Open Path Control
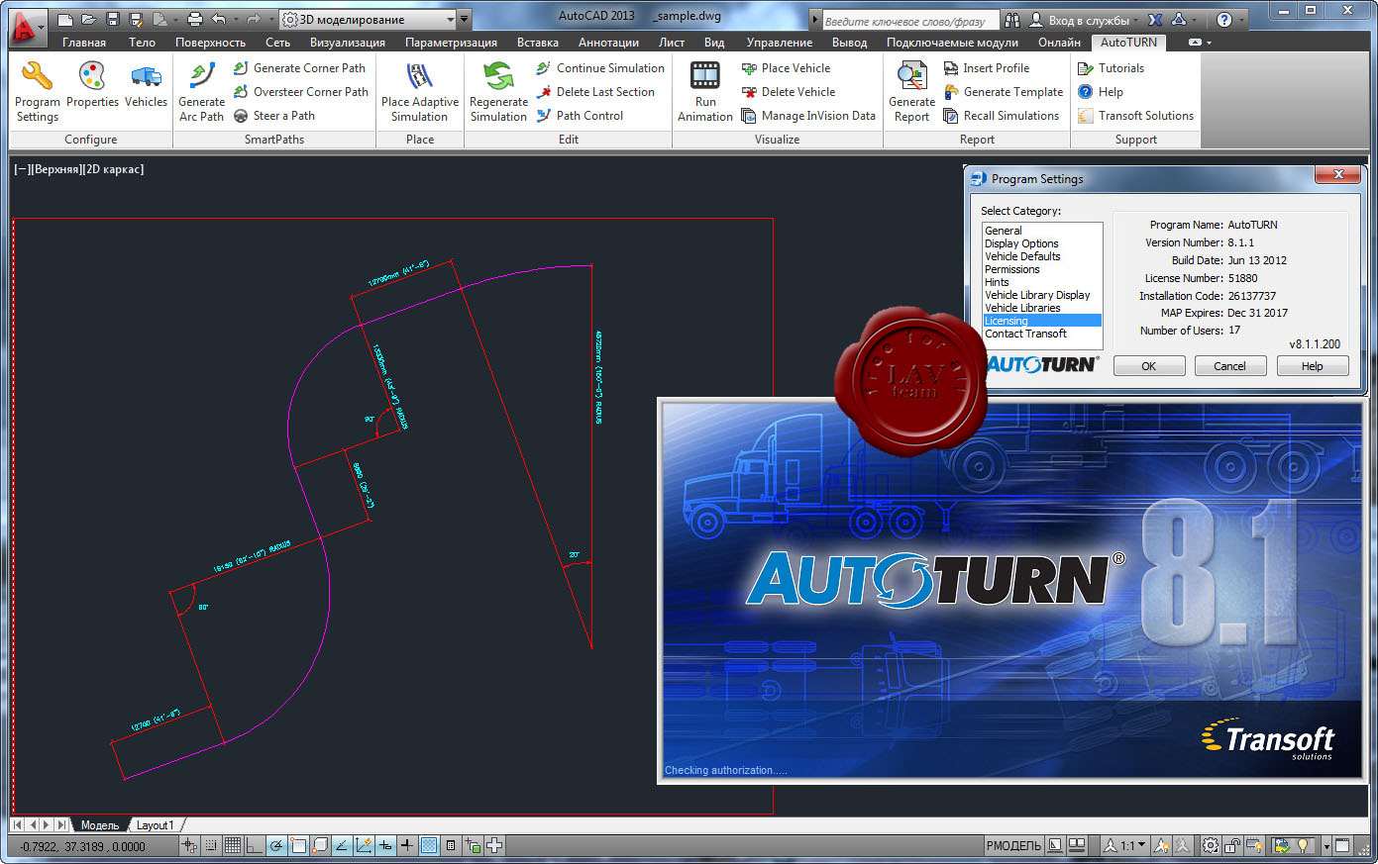Image resolution: width=1378 pixels, height=864 pixels. [x=580, y=116]
